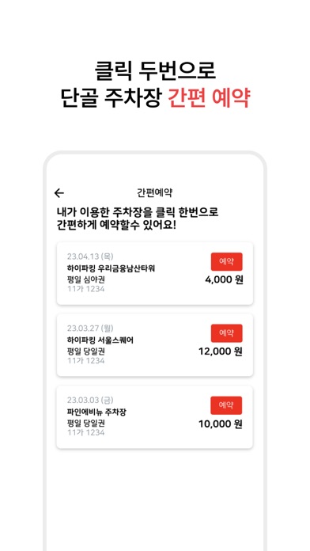Reserve 하이파킹 서울스퀘어 with 예약 button
This screenshot has width=310, height=551.
click(x=226, y=333)
